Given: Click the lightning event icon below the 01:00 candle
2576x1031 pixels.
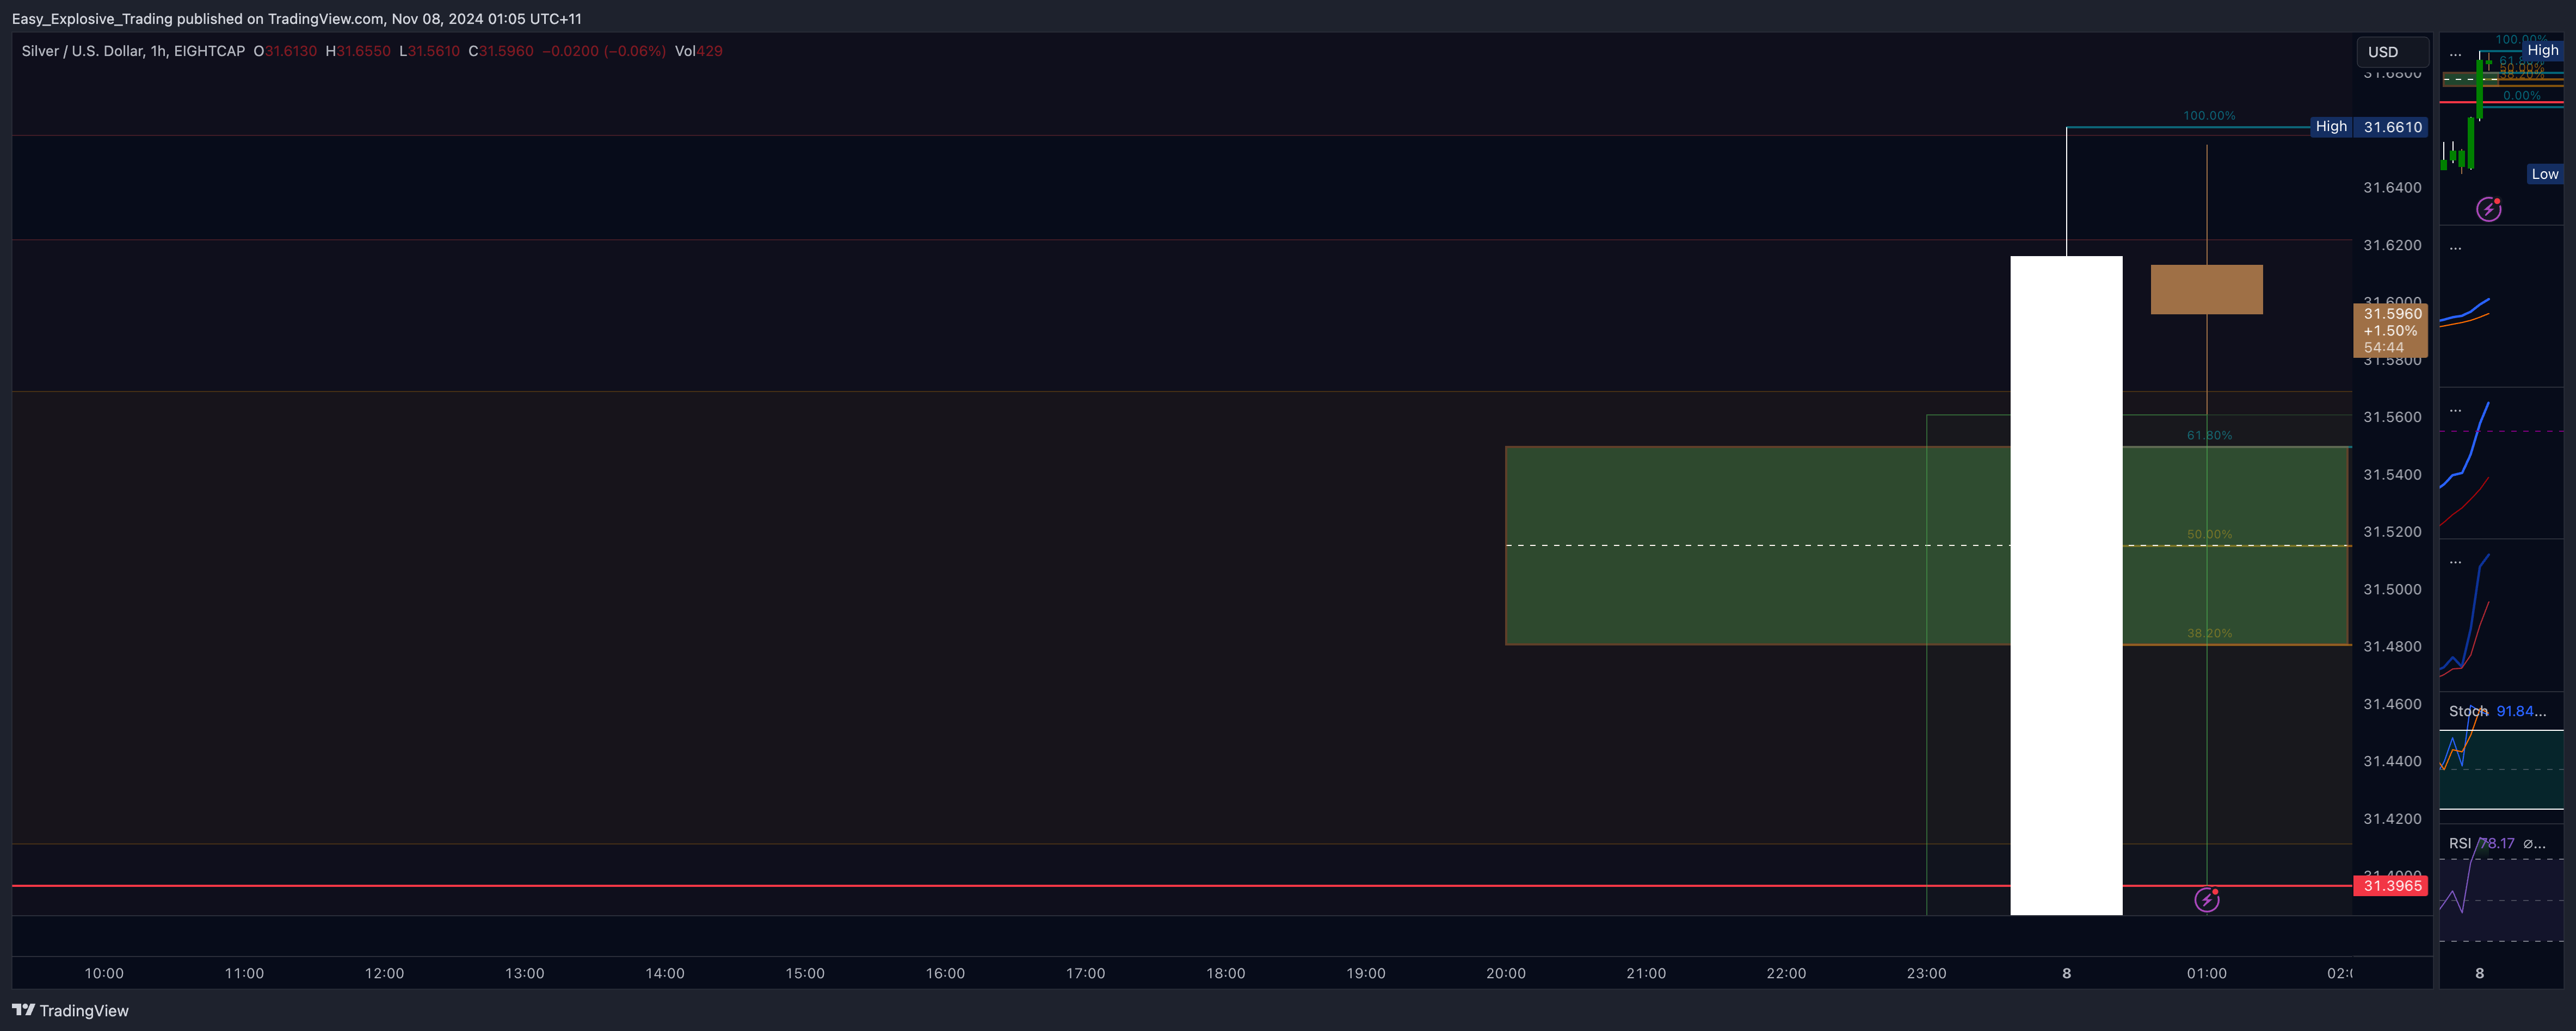Looking at the screenshot, I should [x=2207, y=899].
